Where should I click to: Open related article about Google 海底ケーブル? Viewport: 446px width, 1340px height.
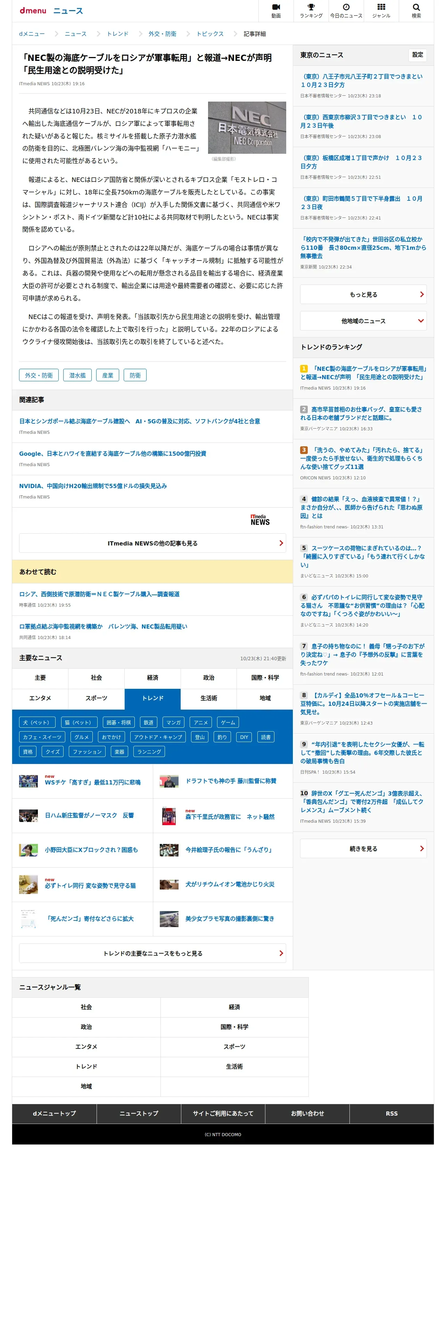tap(113, 454)
